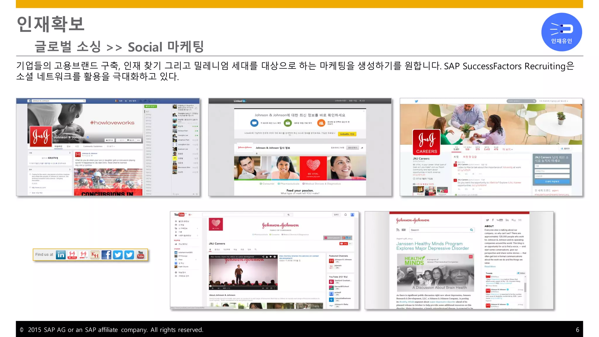Click the YouTube account avatar icon

coord(352,215)
